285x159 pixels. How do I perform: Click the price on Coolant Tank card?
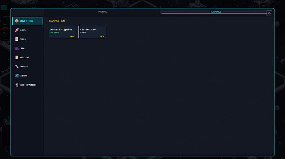coord(102,36)
